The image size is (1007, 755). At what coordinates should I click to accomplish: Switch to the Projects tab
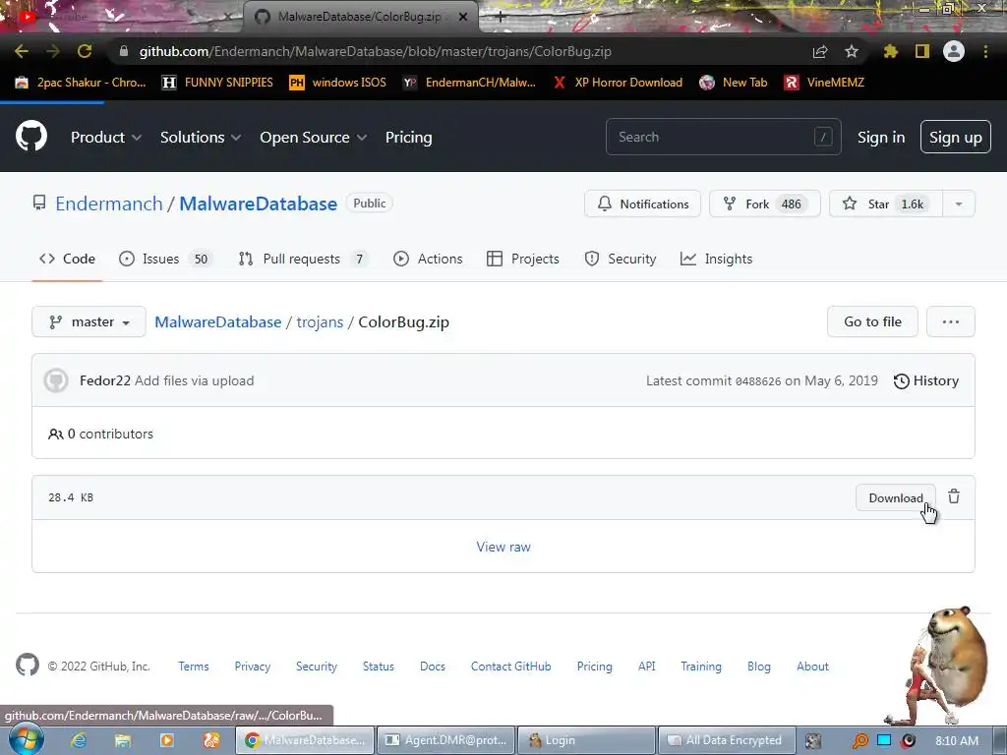523,259
